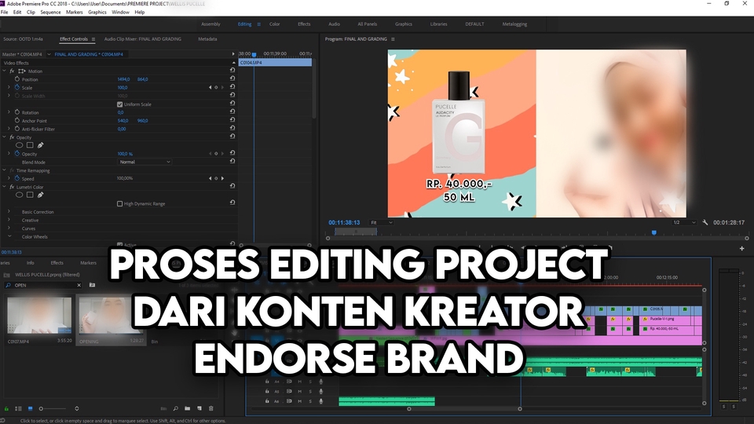
Task: Expand Basic Correction section
Action: 9,211
